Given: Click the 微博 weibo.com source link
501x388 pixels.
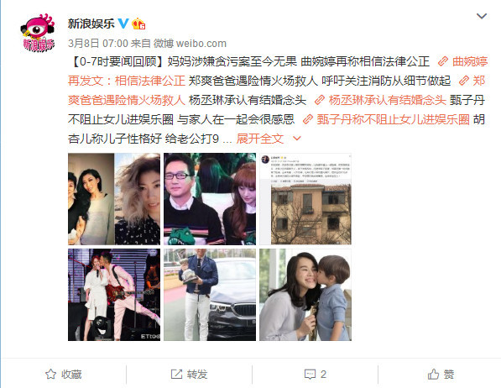Looking at the screenshot, I should point(190,43).
